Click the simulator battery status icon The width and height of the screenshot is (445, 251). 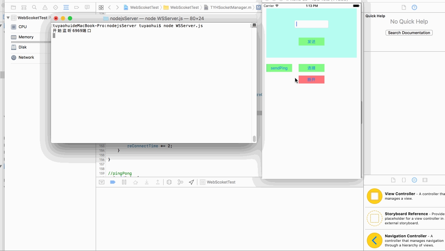coord(356,6)
